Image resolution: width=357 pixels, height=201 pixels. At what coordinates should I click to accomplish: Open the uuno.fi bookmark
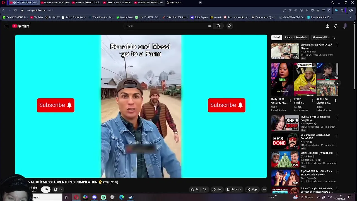click(216, 17)
